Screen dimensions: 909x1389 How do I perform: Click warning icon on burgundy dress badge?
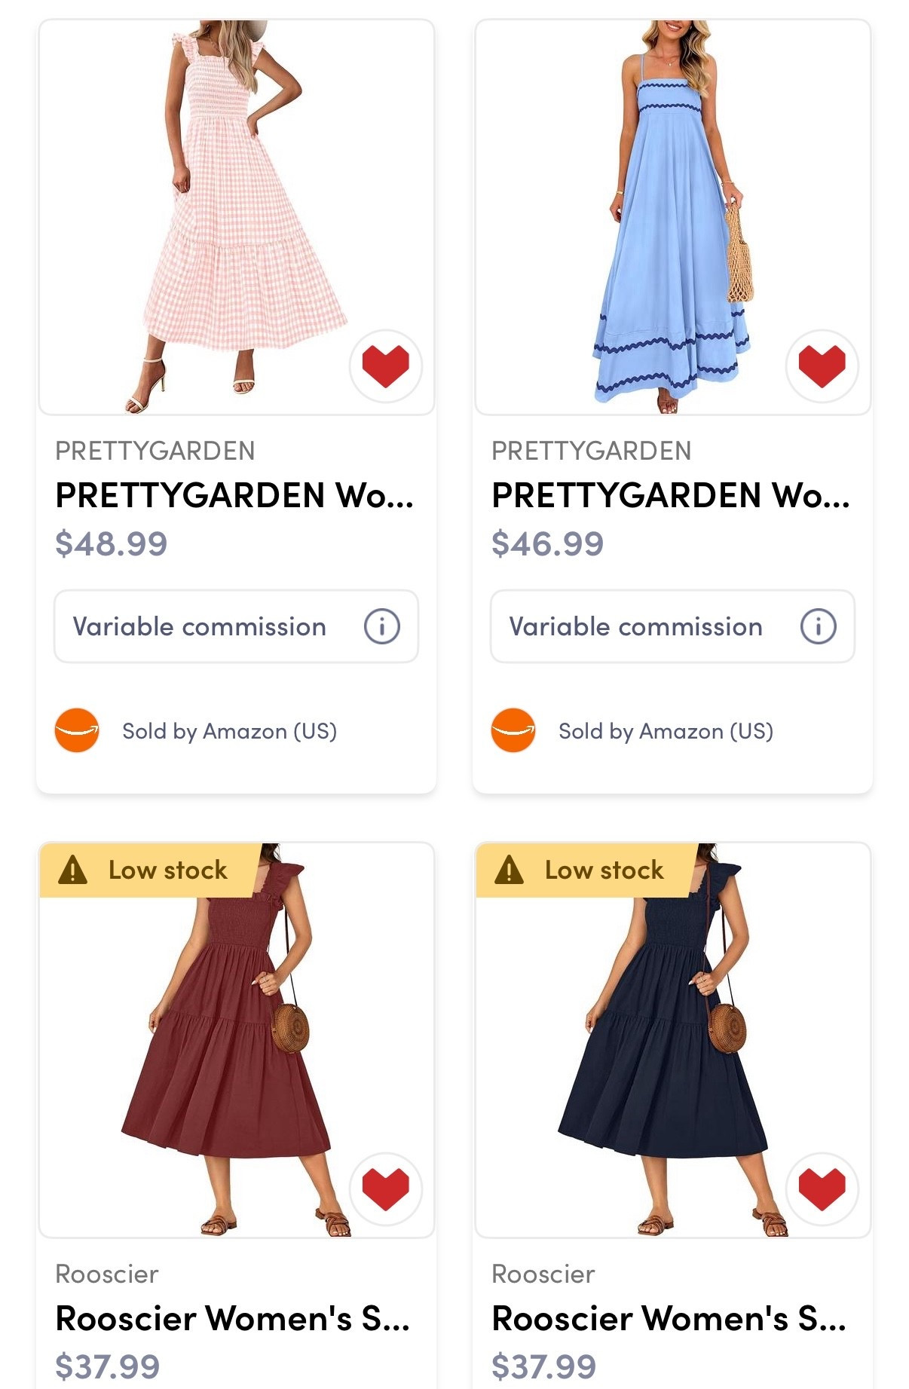[73, 870]
